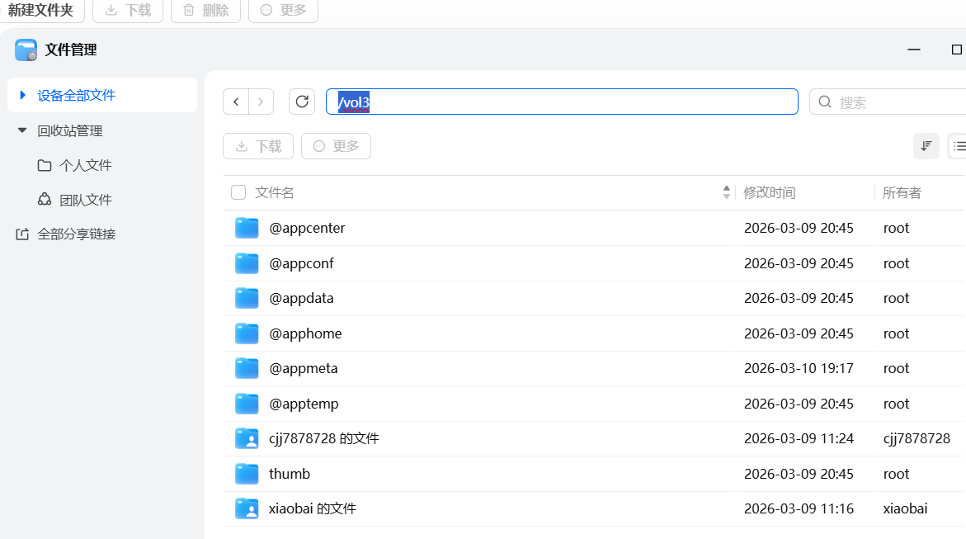
Task: Click owner xiaobai in the owner column
Action: click(x=905, y=508)
